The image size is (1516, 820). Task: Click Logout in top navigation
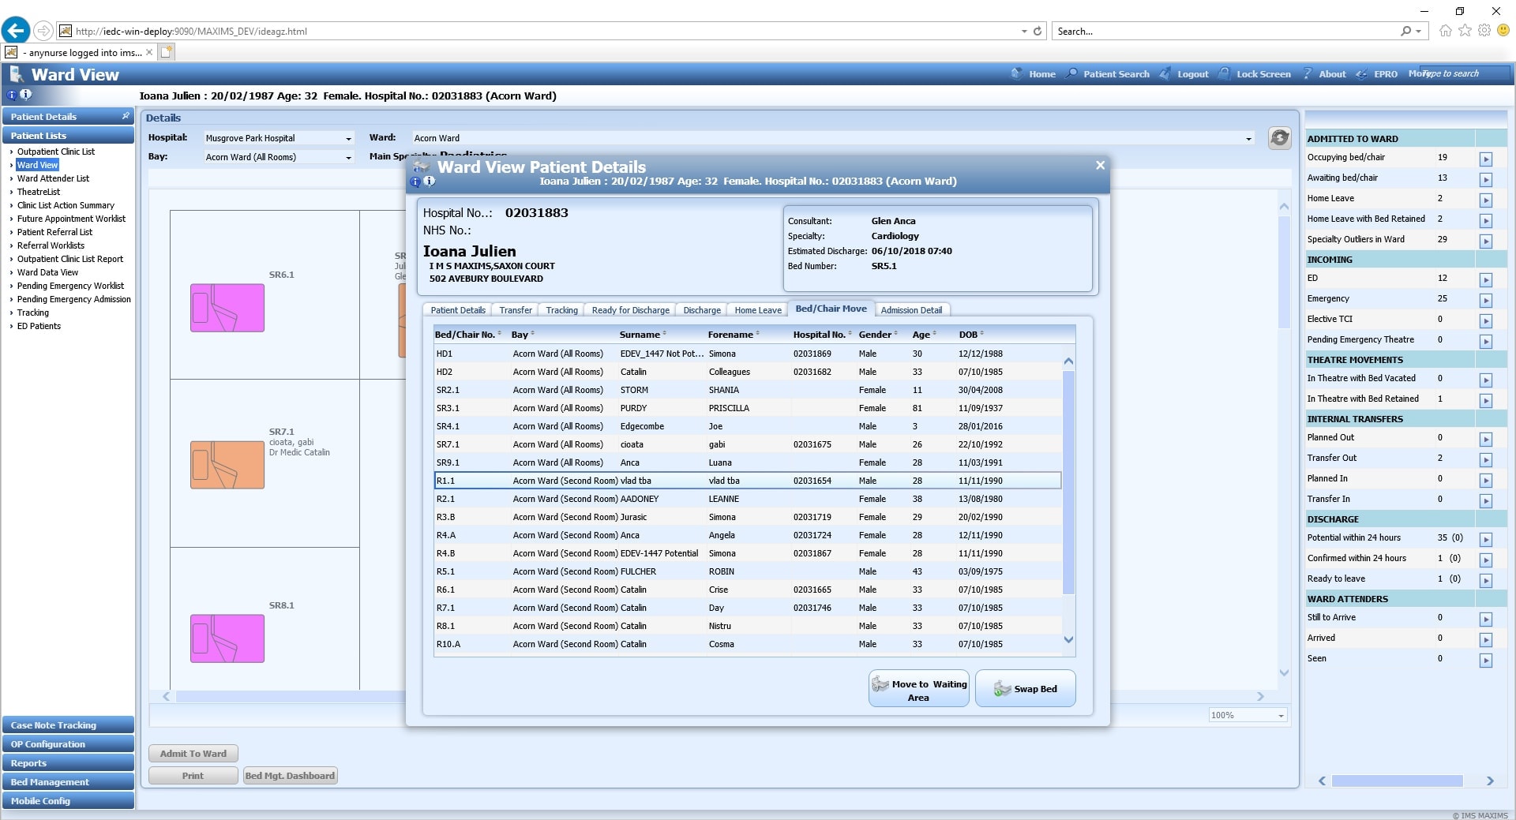(x=1192, y=74)
